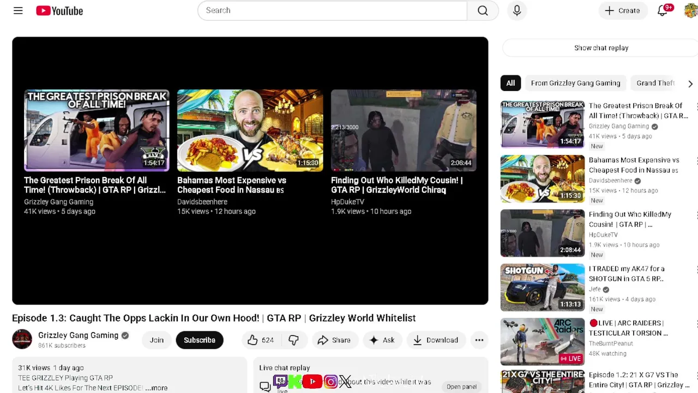This screenshot has width=698, height=393.
Task: Select the Grand Theft chip
Action: point(655,83)
